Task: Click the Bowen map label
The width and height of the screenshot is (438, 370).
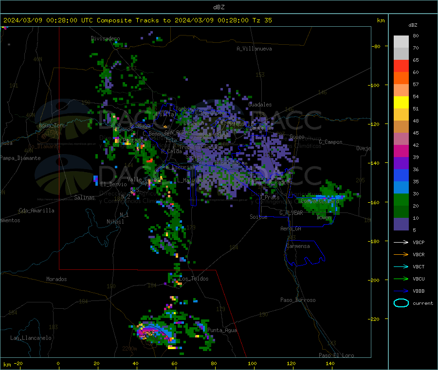Action: pos(324,217)
